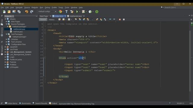193x108 pixels.
Task: Open the Output panel
Action: point(53,103)
